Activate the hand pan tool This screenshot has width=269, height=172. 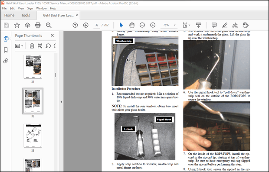131,25
